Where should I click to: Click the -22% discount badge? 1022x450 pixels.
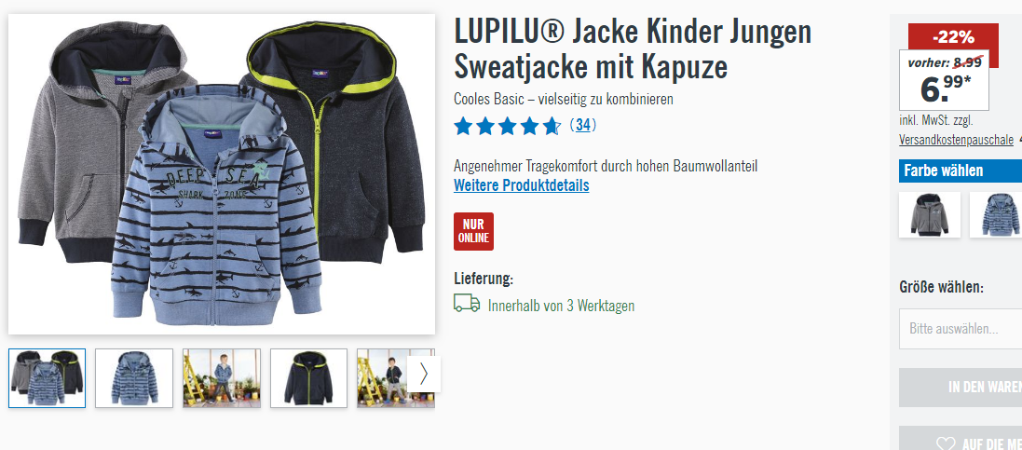point(953,37)
